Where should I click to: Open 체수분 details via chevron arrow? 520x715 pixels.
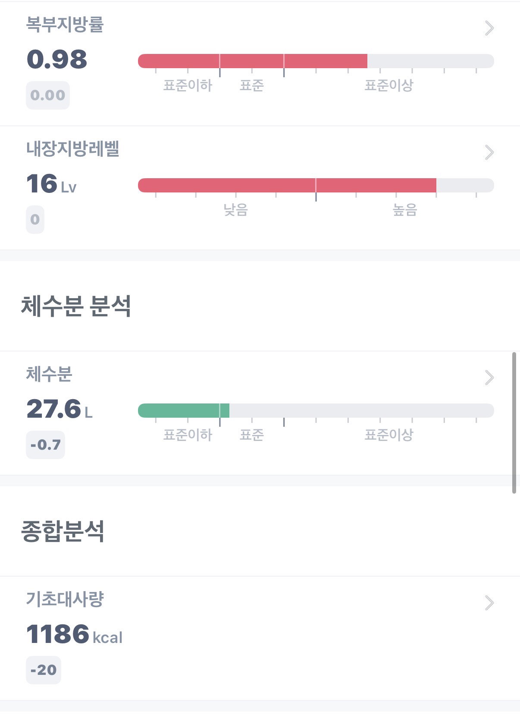[x=489, y=378]
